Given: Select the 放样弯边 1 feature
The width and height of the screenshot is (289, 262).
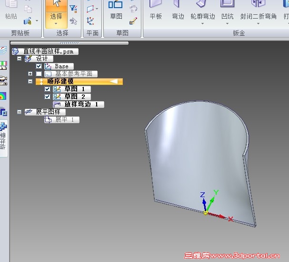Looking at the screenshot, I should [x=79, y=105].
